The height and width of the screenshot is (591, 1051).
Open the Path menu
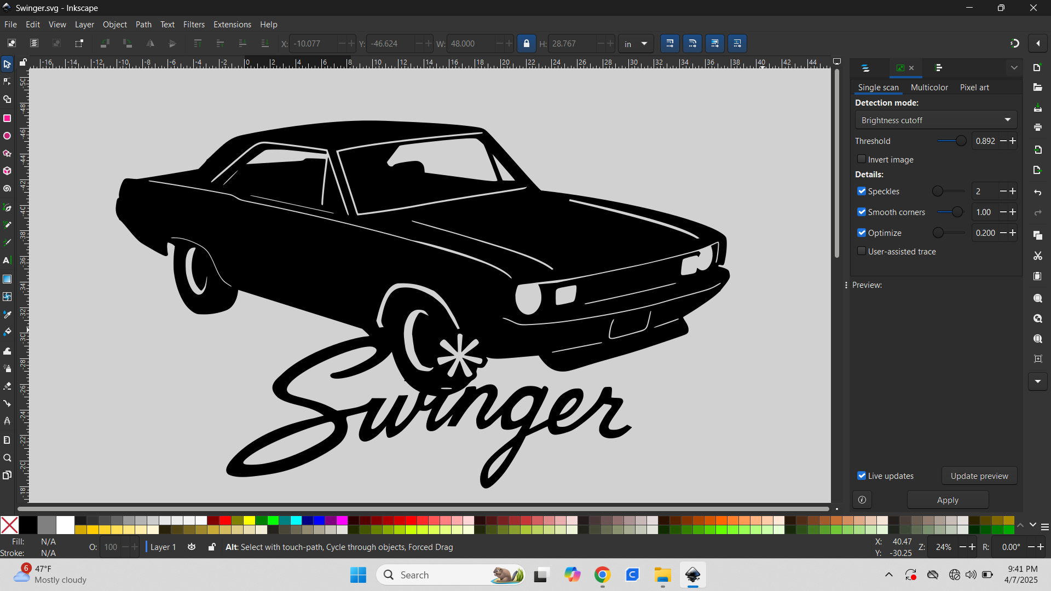(x=143, y=25)
